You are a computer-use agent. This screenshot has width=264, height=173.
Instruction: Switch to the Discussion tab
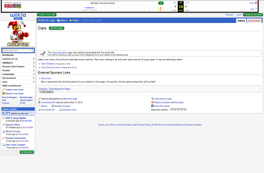tap(254, 21)
